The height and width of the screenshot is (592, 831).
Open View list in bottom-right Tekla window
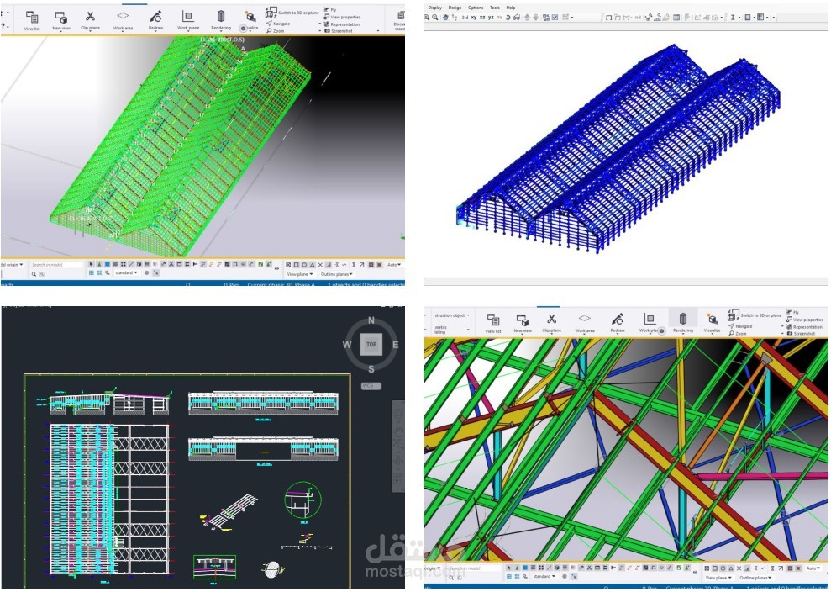click(x=493, y=324)
